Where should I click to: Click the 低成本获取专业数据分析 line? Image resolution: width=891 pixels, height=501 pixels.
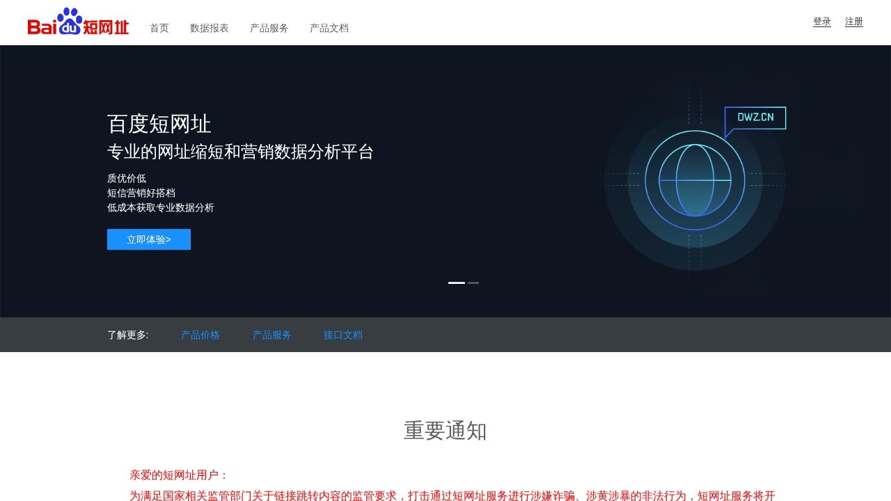[161, 207]
